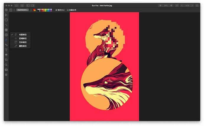Screen dimensions: 204x126
Task: Click the pencil tool in sidebar
Action: click(6, 45)
